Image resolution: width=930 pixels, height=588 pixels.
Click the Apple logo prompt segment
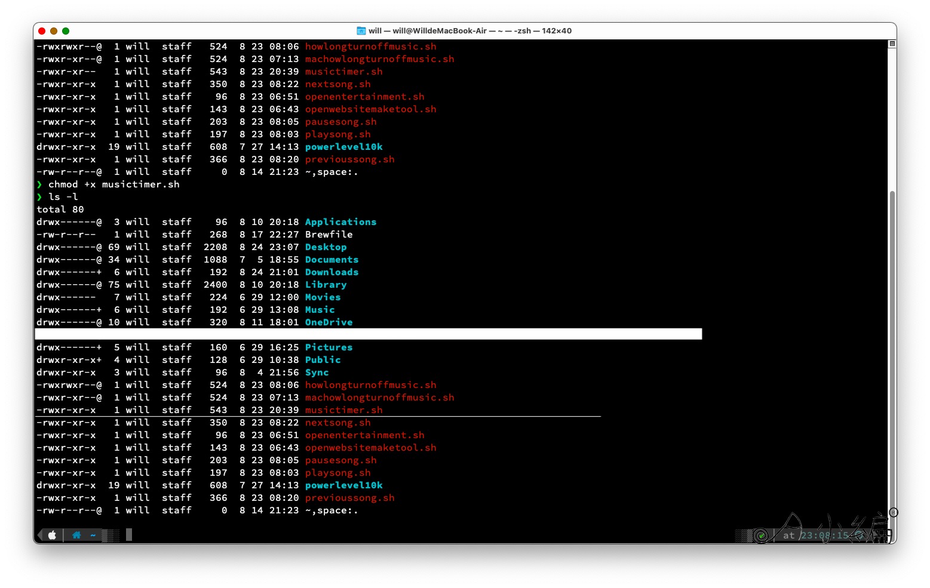(52, 535)
